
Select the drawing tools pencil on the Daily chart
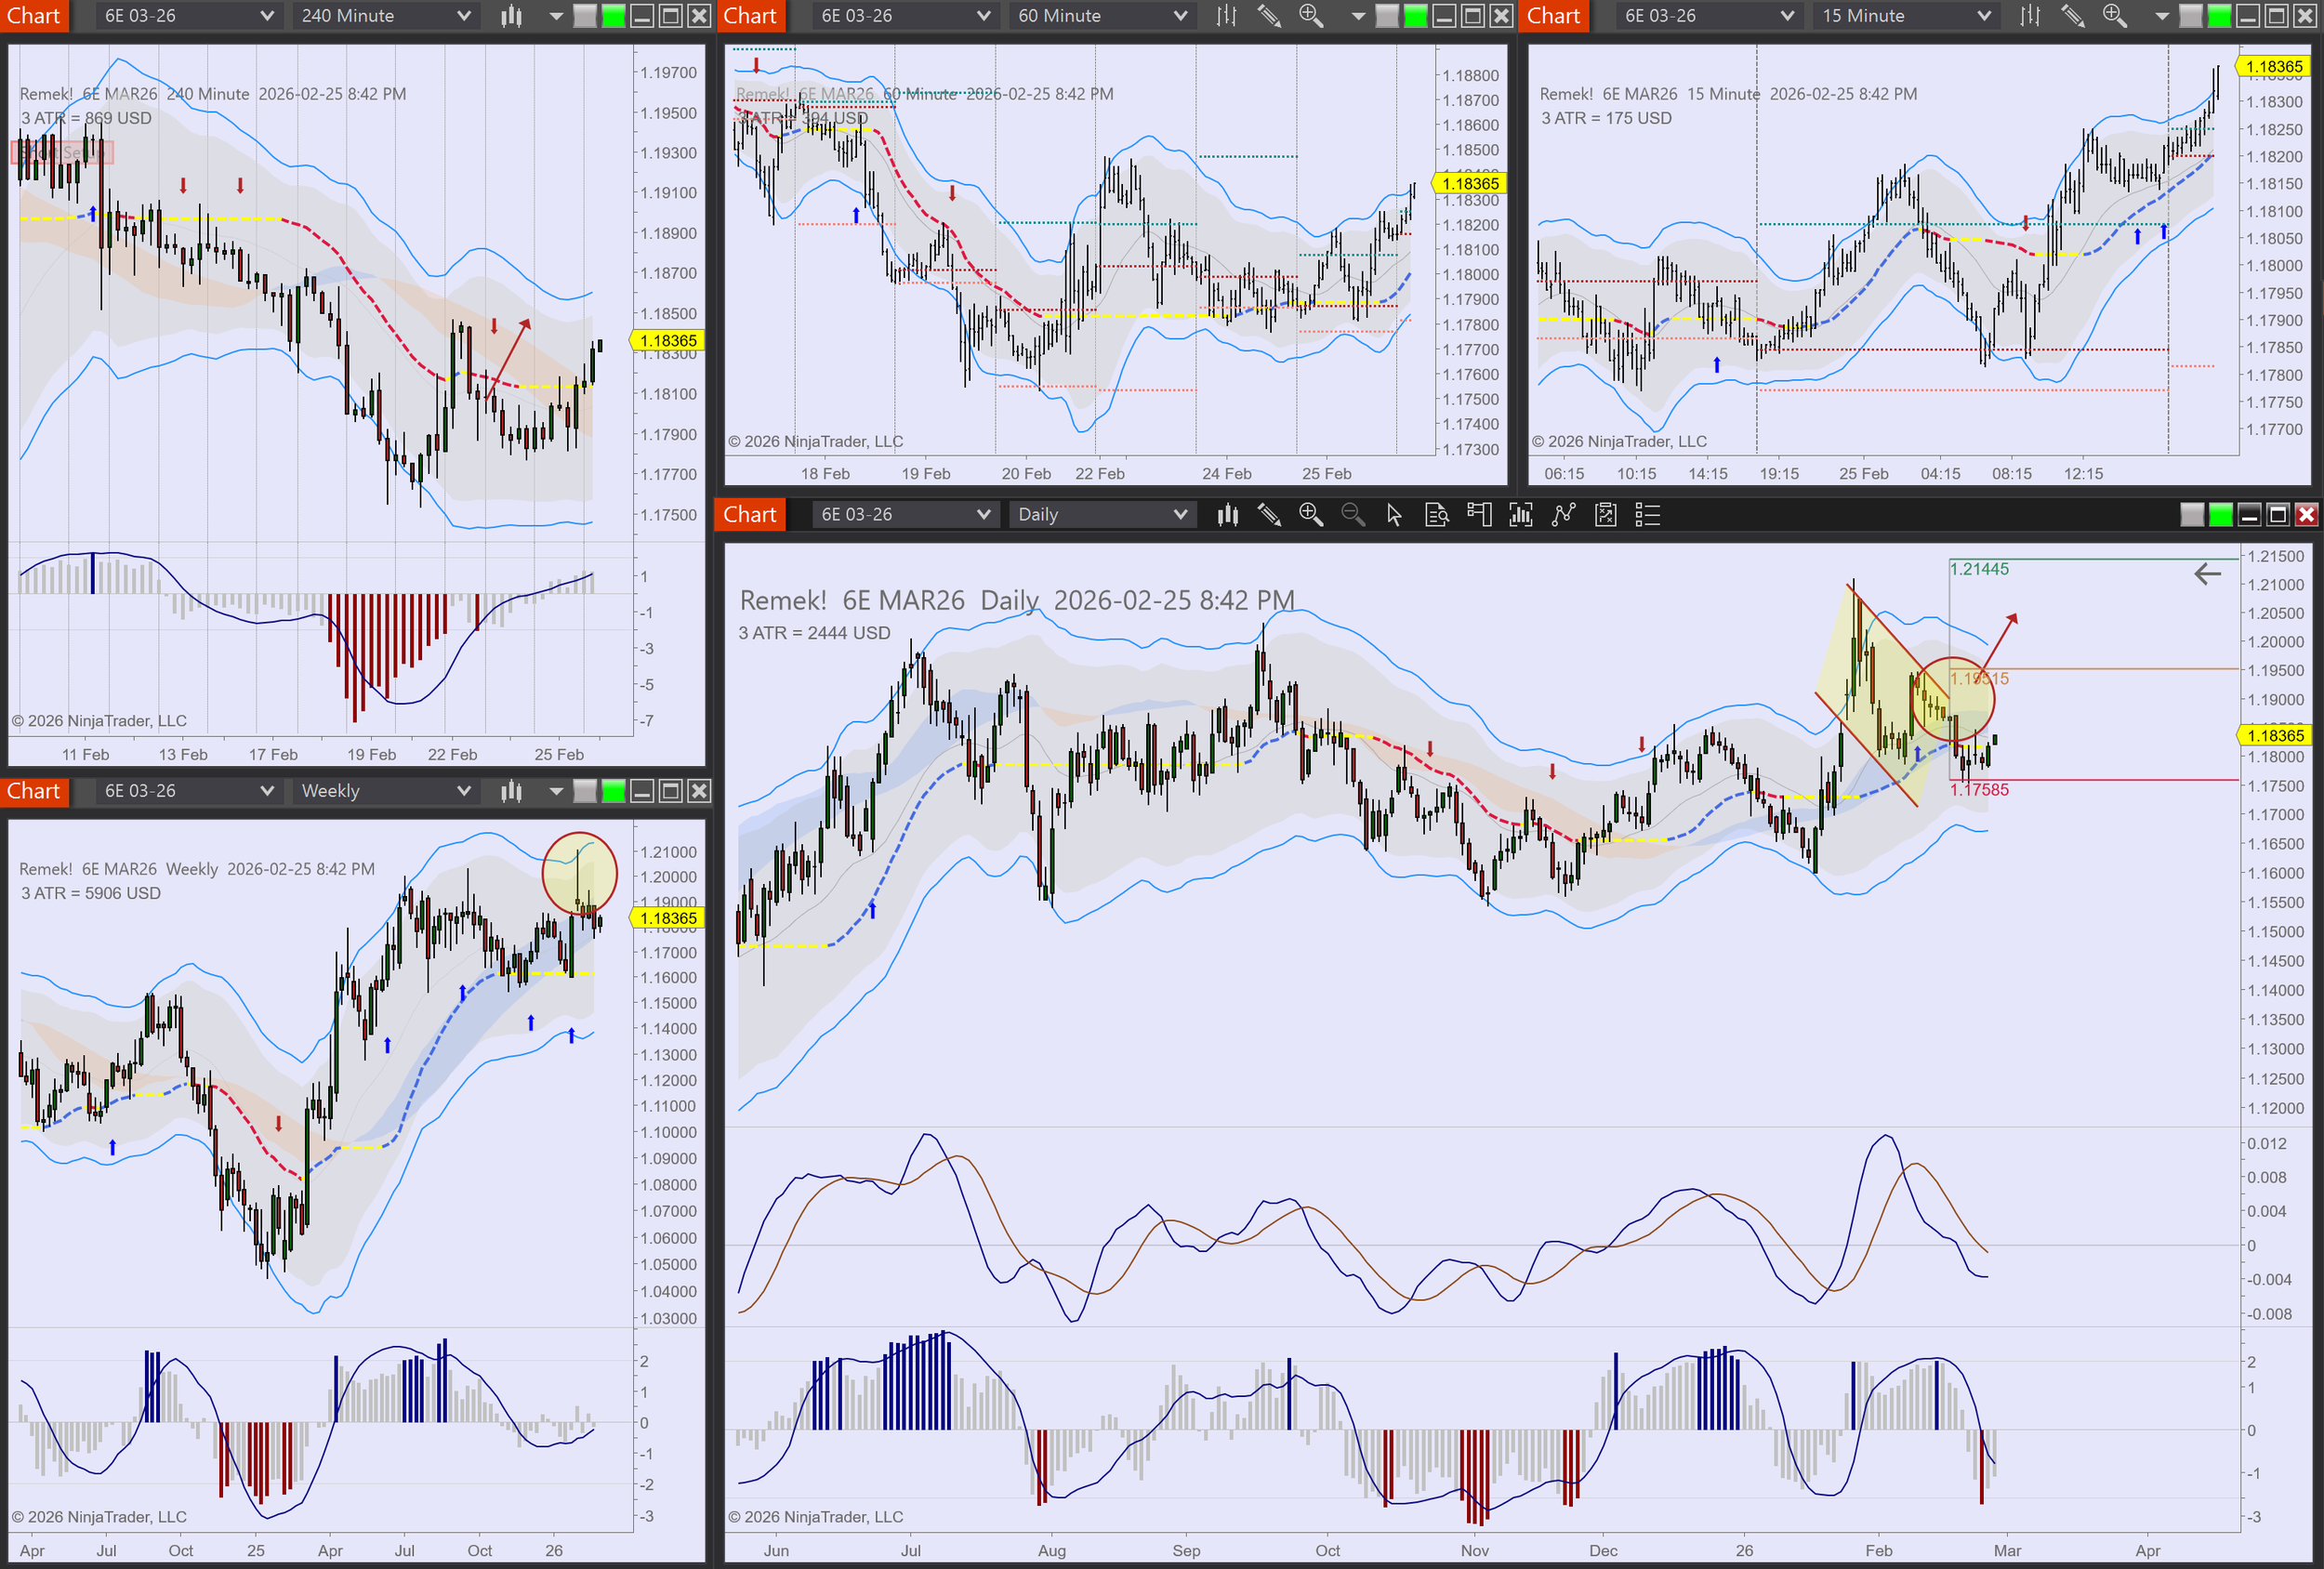pyautogui.click(x=1269, y=515)
